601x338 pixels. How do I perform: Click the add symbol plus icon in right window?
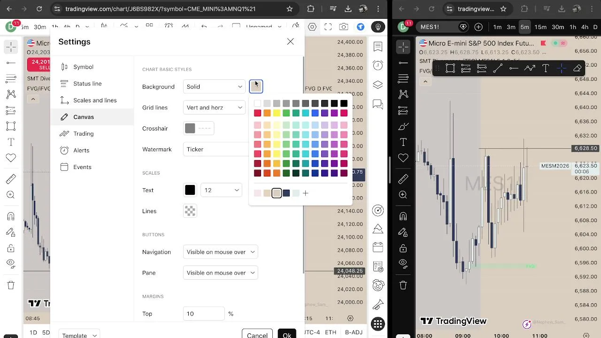tap(478, 27)
